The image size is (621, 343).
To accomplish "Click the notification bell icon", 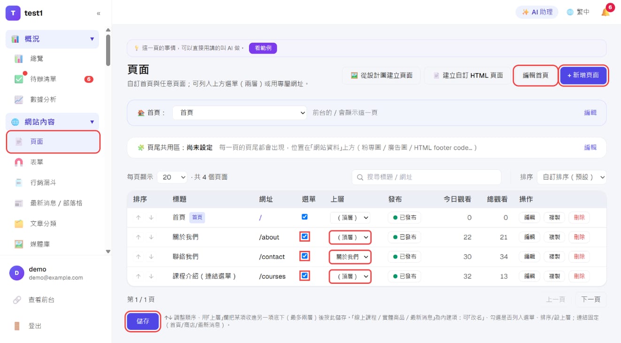I will (605, 12).
